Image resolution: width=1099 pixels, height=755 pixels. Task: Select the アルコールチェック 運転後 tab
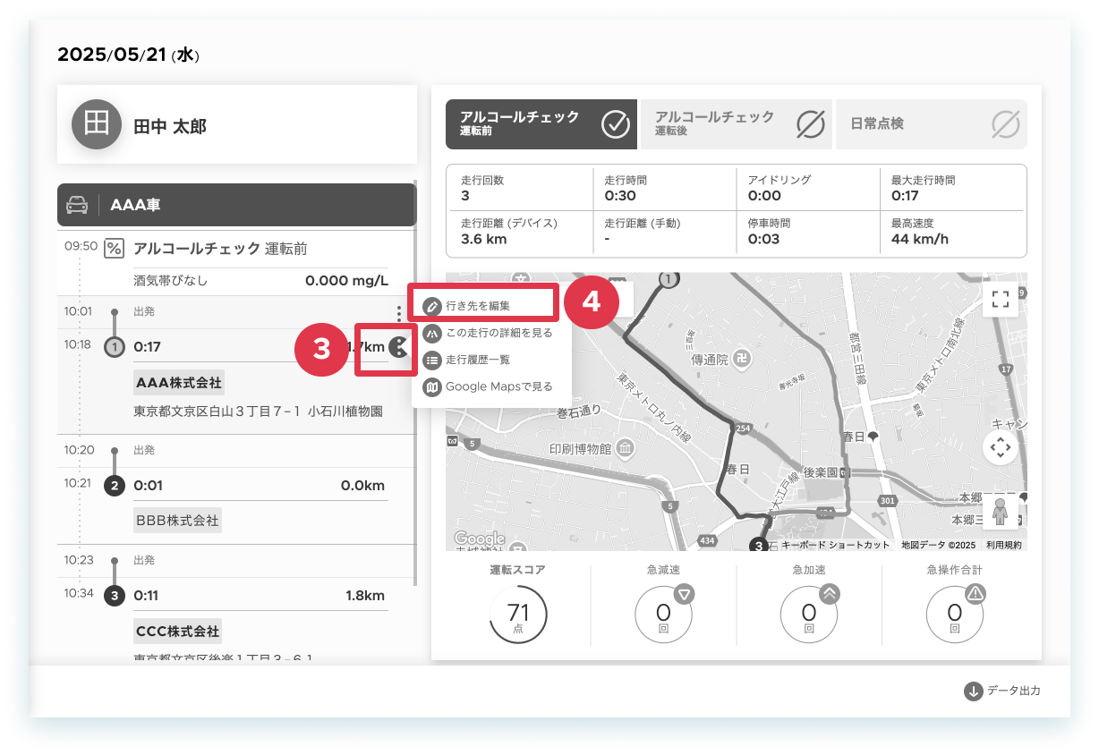[737, 124]
